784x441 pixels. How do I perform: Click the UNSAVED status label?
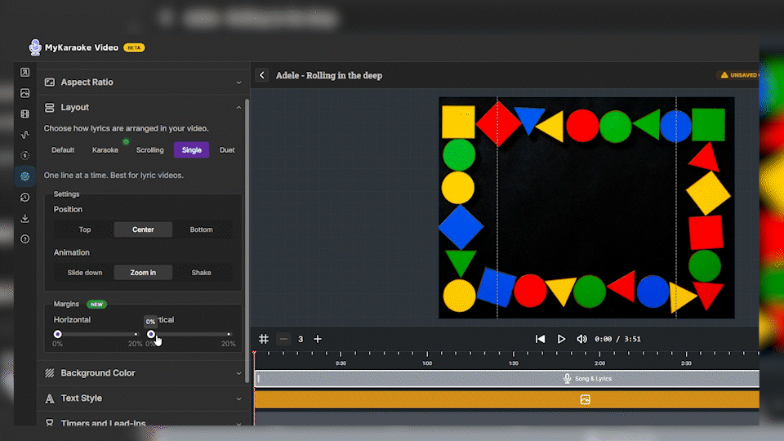pyautogui.click(x=743, y=75)
